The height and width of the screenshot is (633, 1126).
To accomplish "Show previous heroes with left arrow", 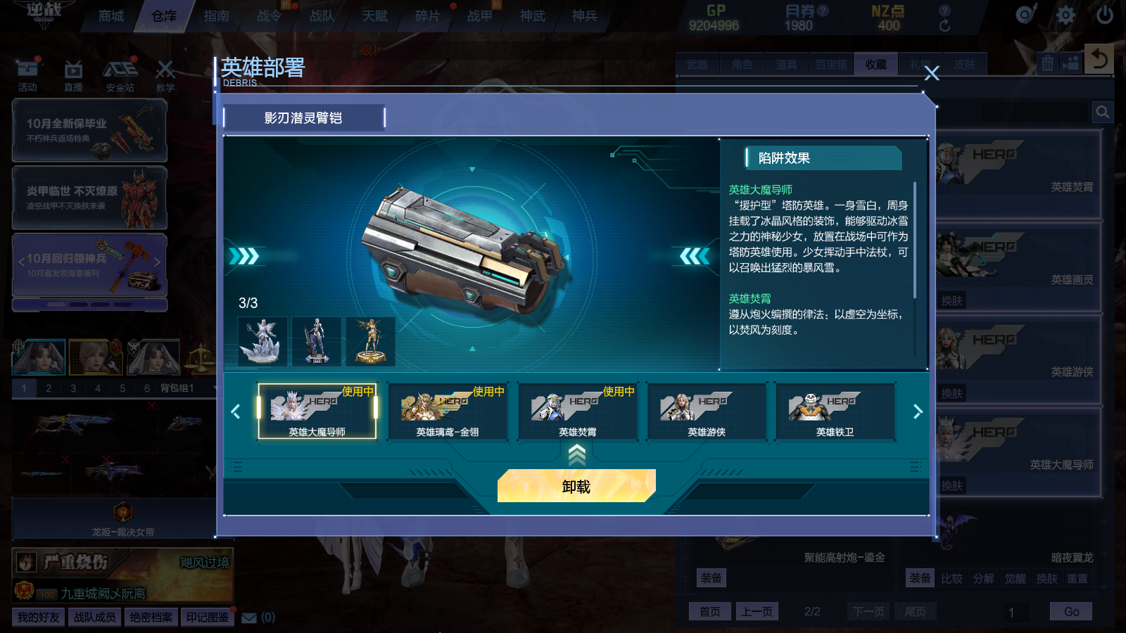I will pos(236,411).
